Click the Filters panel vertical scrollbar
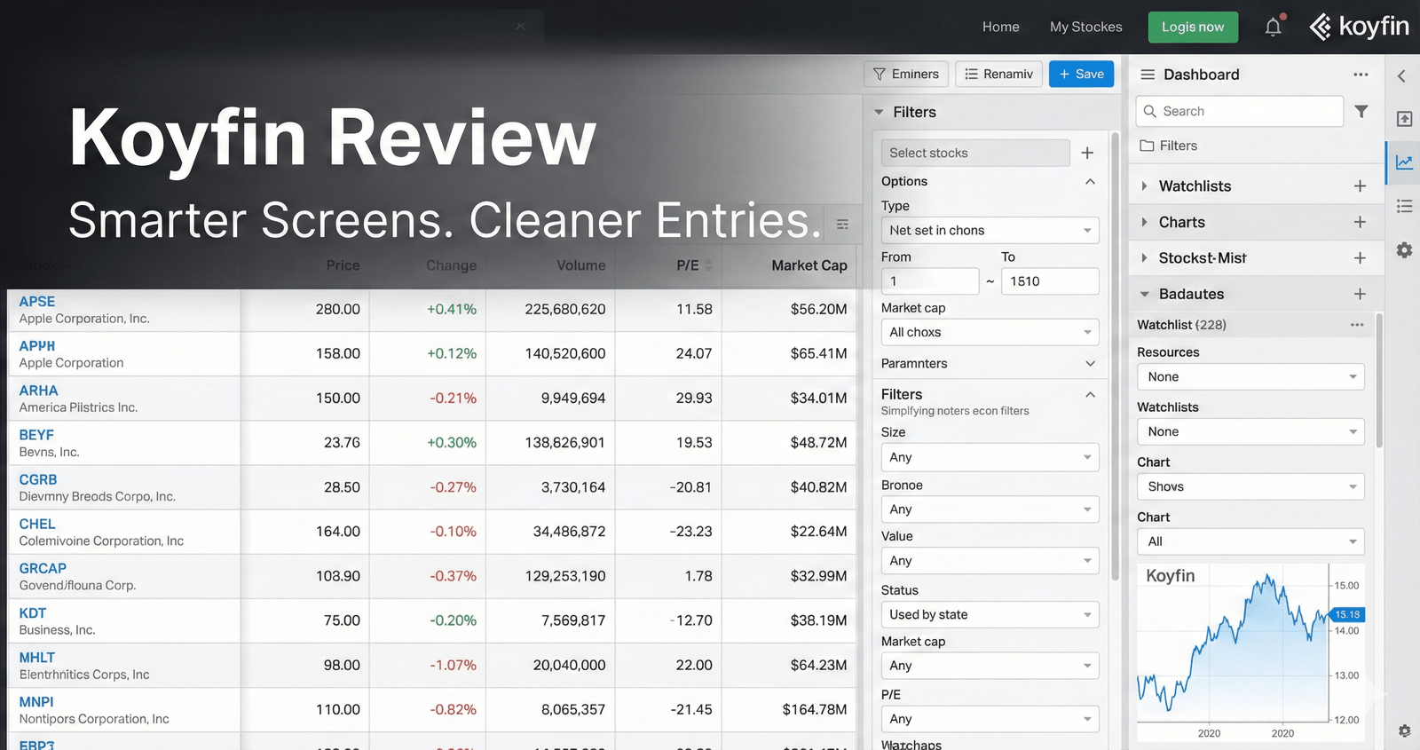1420x750 pixels. (x=1116, y=355)
